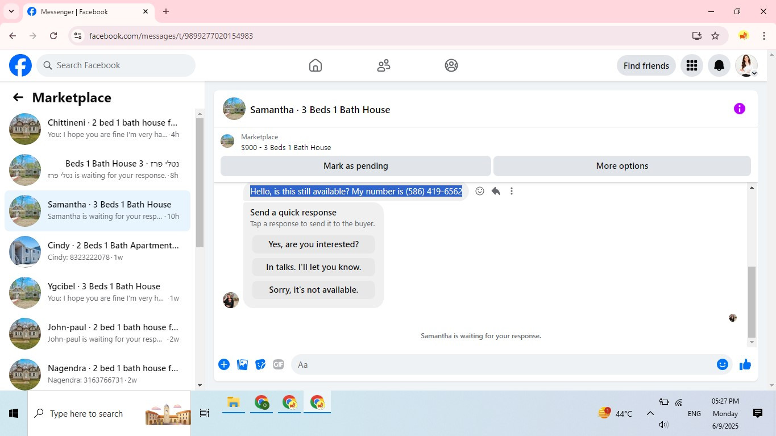The height and width of the screenshot is (436, 776).
Task: Show hidden system tray icons
Action: 650,413
